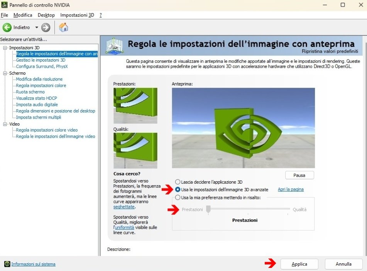The image size is (367, 271).
Task: Click the Prestazioni-Qualità slider handle
Action: tap(208, 209)
